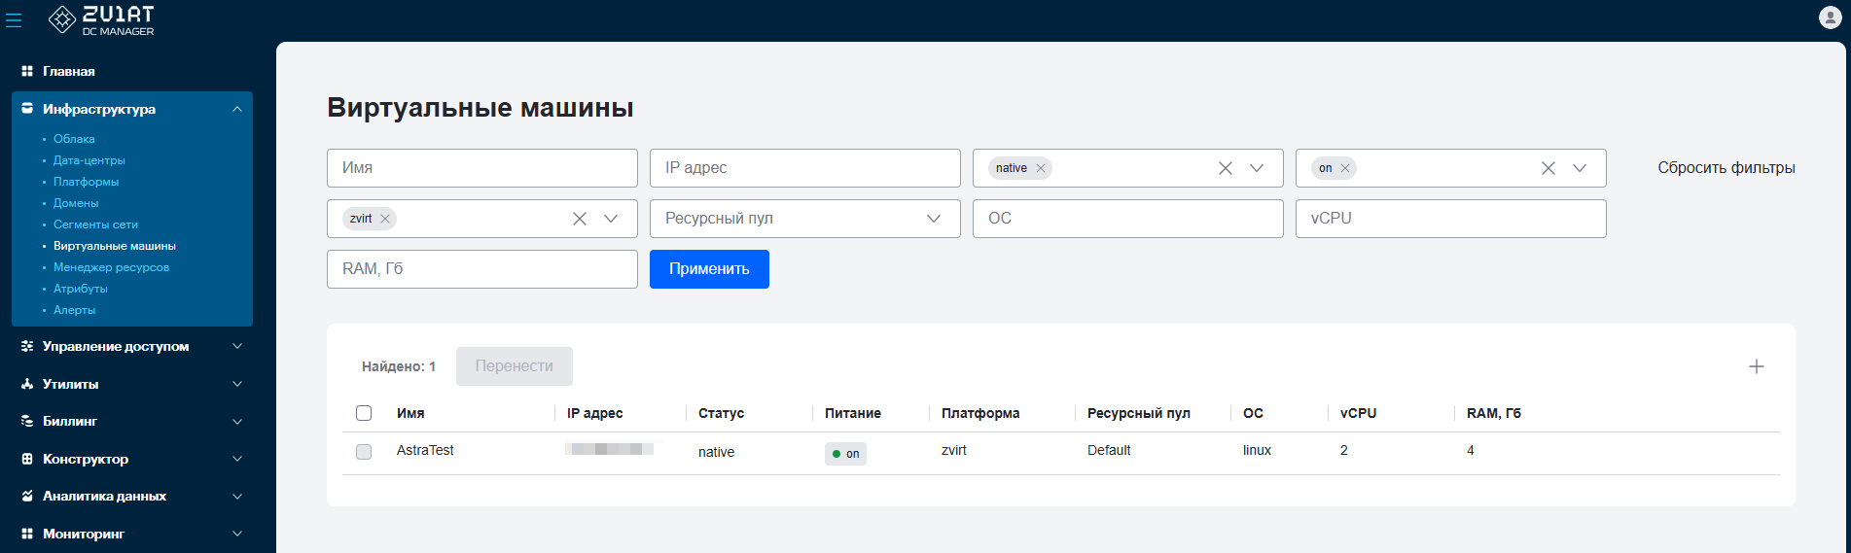This screenshot has height=553, width=1851.
Task: Open Алерты submenu item
Action: [x=74, y=310]
